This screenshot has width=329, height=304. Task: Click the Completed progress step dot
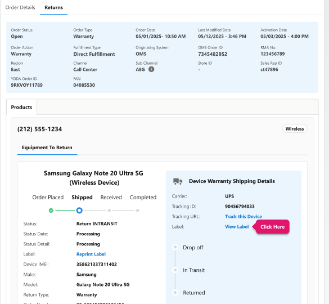click(137, 211)
